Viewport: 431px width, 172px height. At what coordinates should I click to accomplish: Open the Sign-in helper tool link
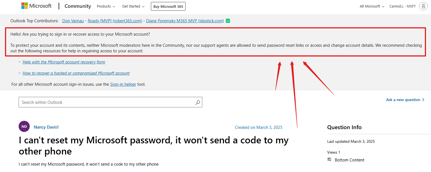[x=123, y=84]
